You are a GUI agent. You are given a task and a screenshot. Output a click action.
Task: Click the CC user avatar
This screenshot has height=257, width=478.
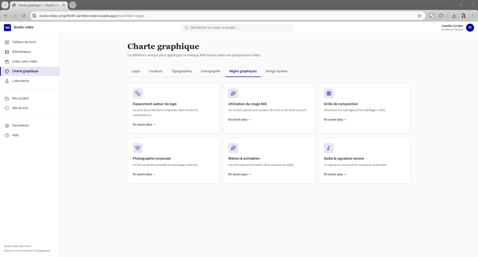470,28
